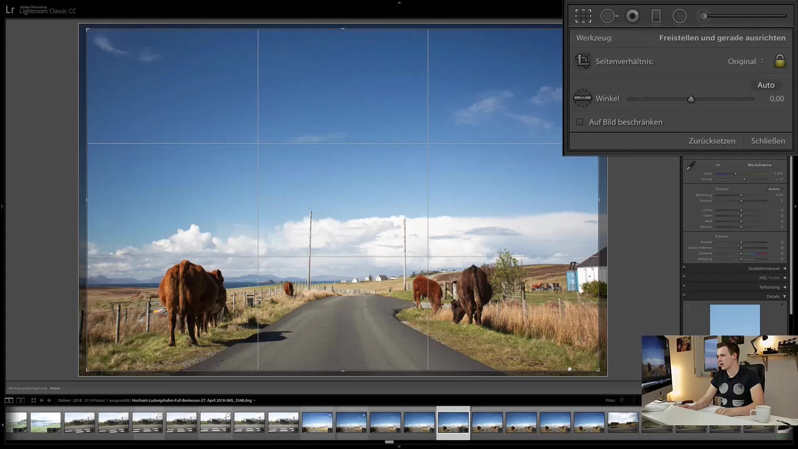Go forward with the right arrow icon
This screenshot has height=449, width=798.
pyautogui.click(x=49, y=400)
